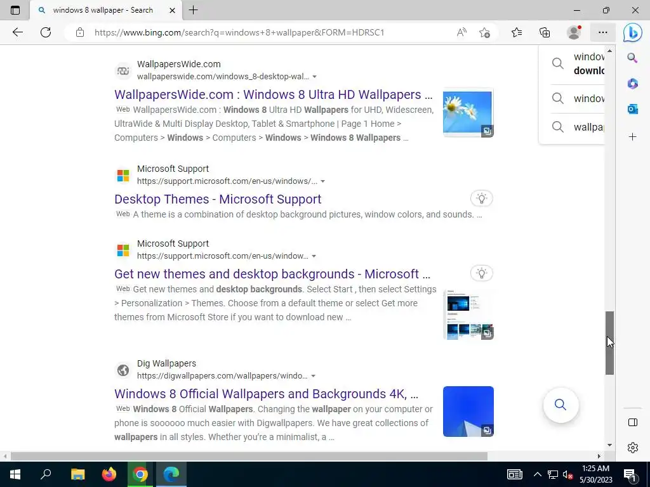Click the Dig Wallpapers site name
The image size is (650, 487).
[167, 363]
